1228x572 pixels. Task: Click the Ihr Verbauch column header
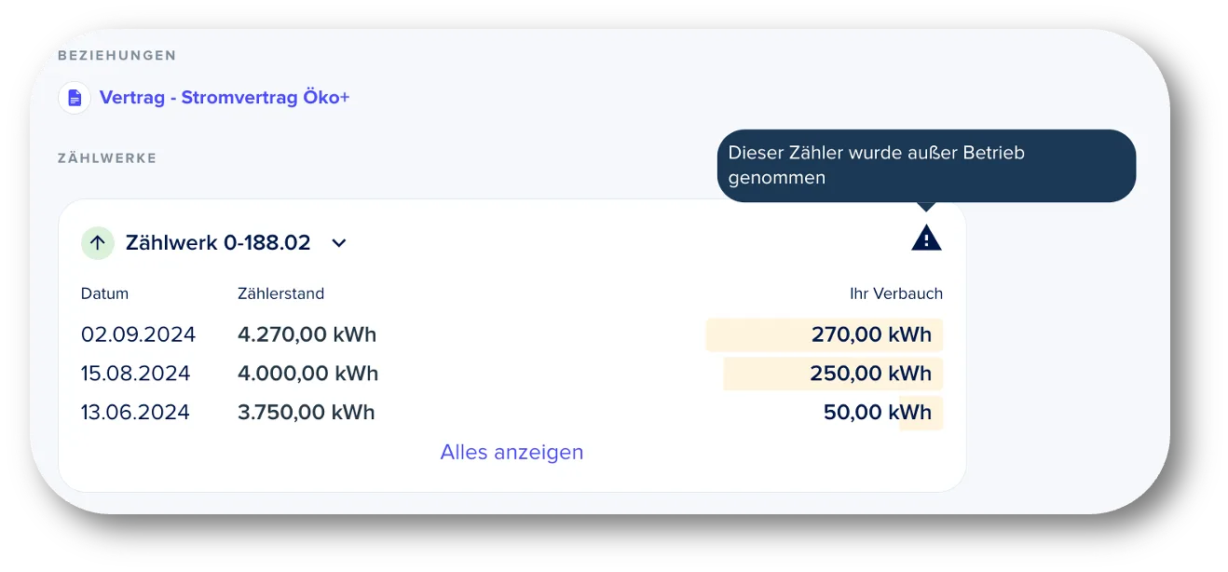[896, 293]
